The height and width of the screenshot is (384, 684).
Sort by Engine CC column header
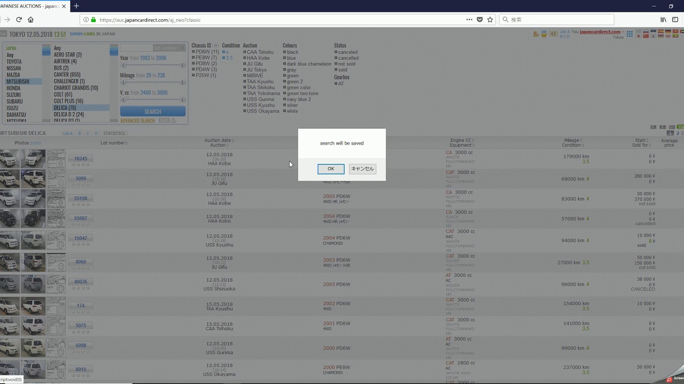462,140
